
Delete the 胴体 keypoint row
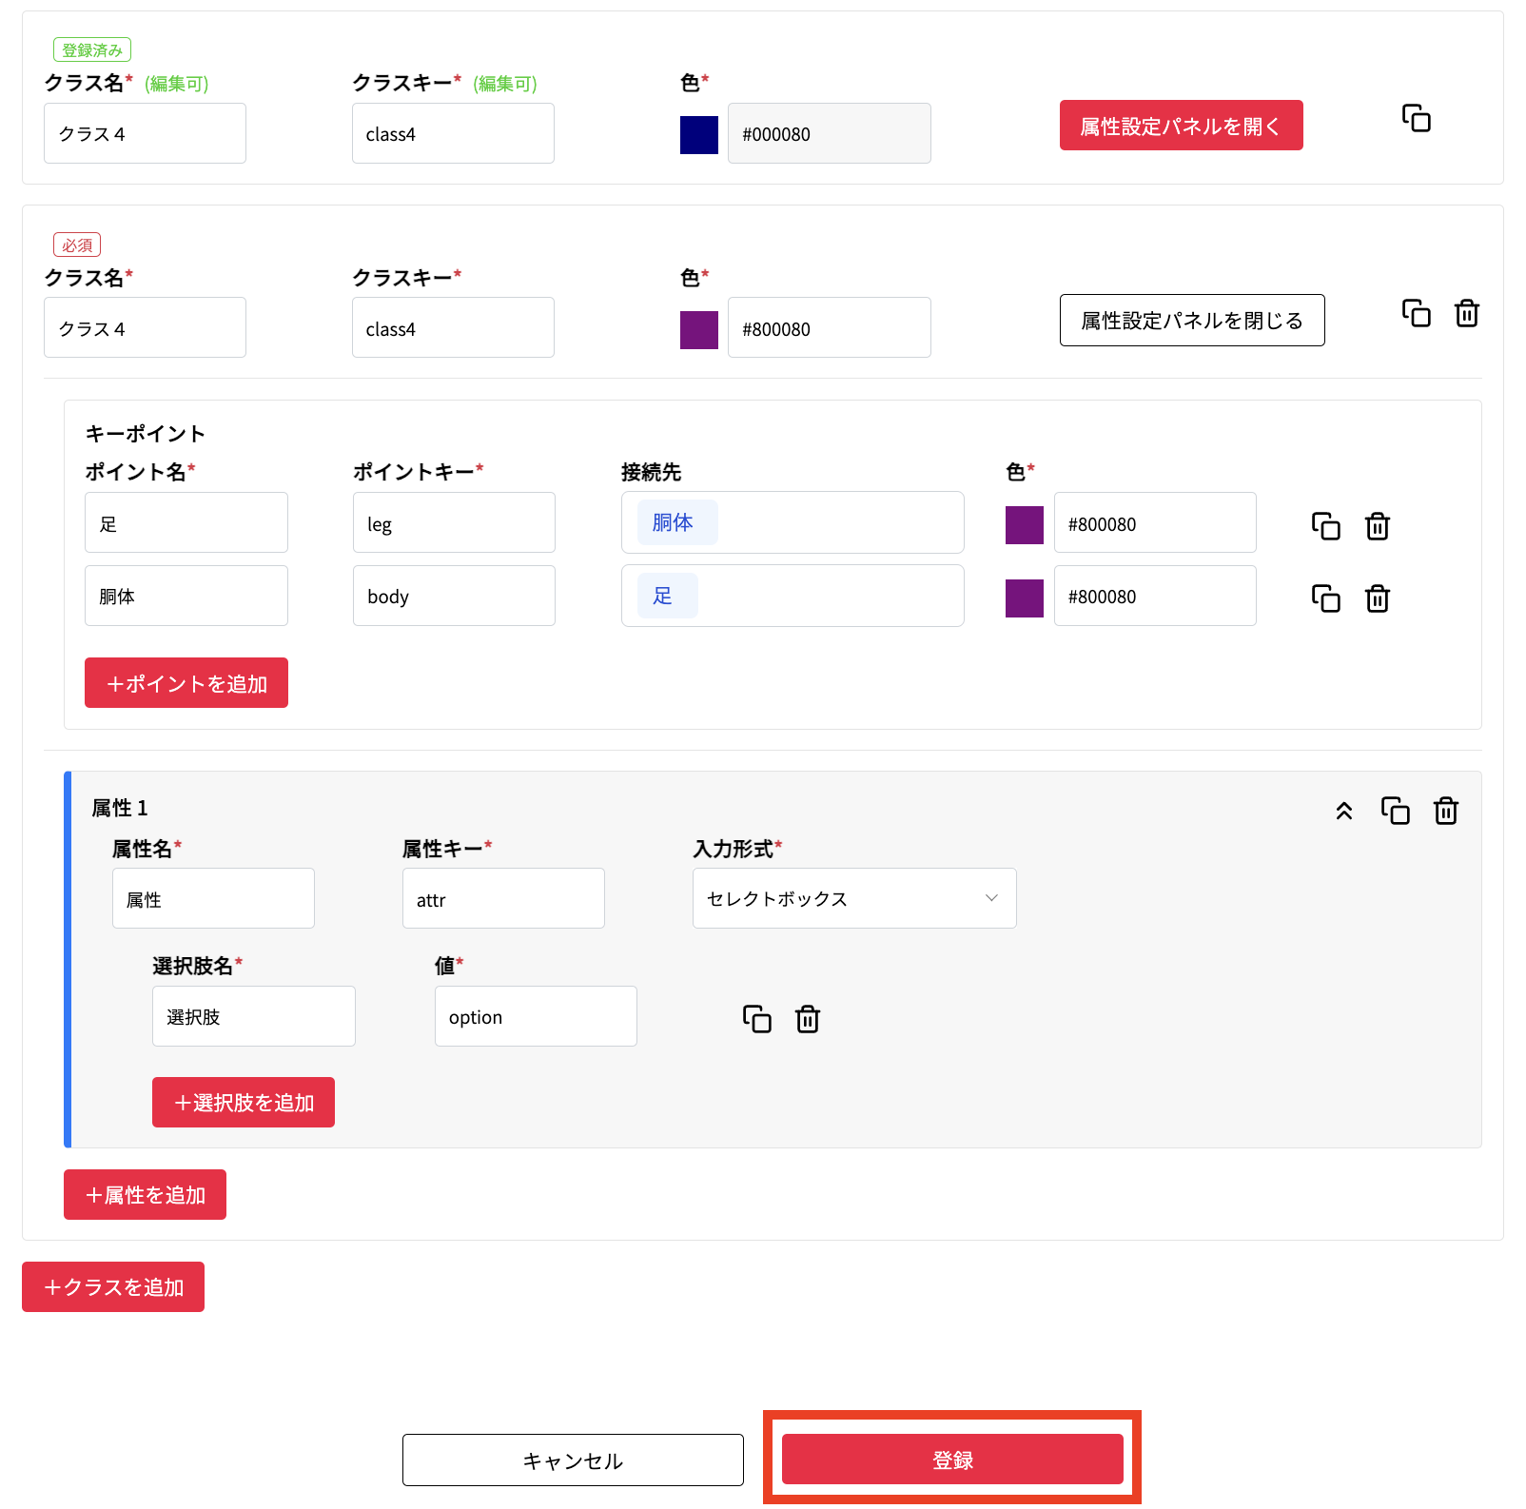click(1378, 598)
